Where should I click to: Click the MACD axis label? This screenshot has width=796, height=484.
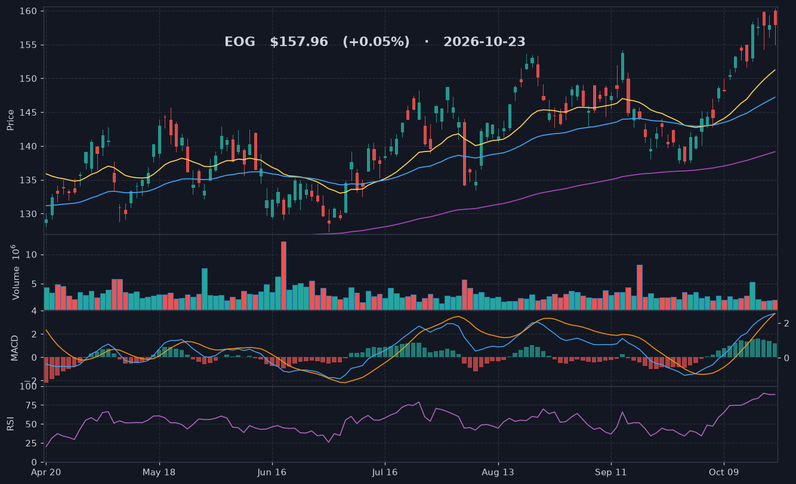[15, 348]
